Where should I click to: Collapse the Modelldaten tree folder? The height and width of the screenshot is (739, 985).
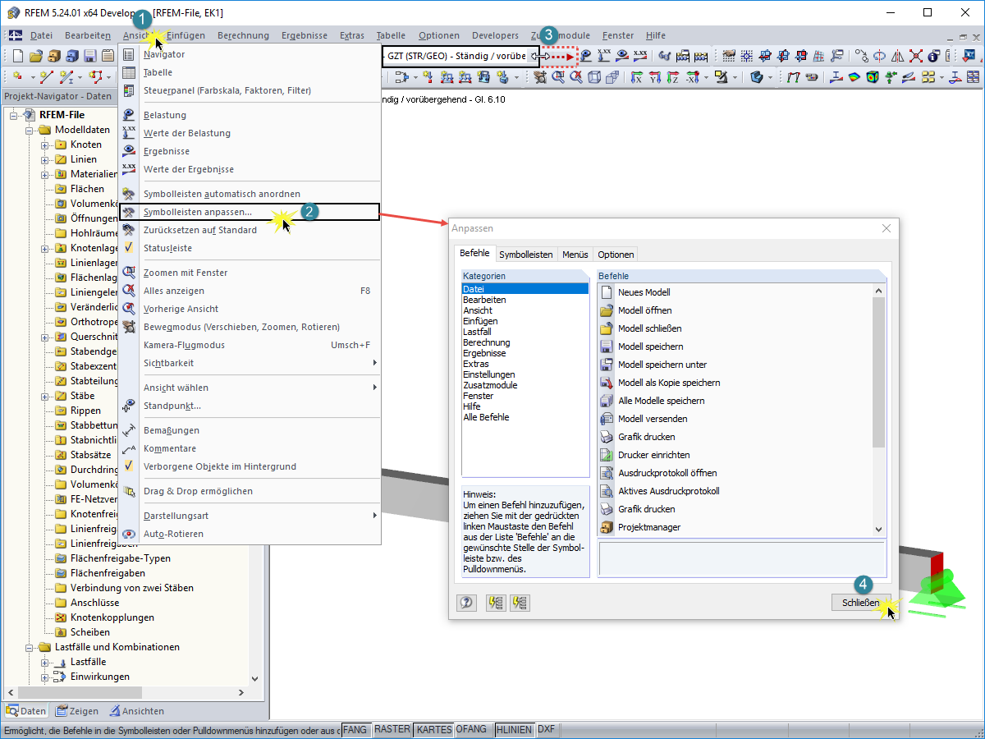[30, 130]
